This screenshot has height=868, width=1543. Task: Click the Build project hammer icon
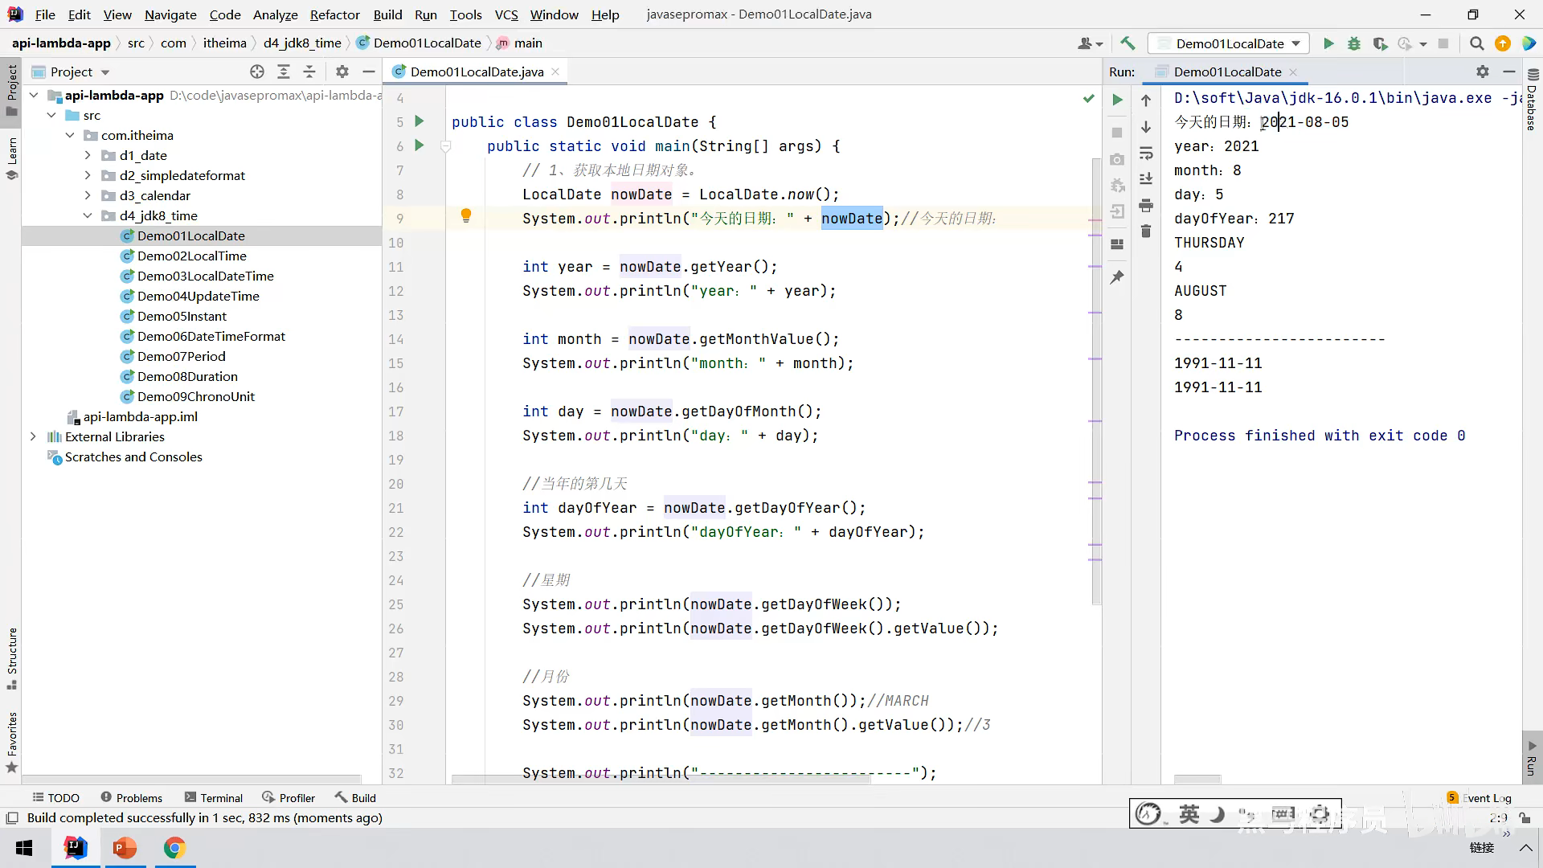click(x=1128, y=43)
